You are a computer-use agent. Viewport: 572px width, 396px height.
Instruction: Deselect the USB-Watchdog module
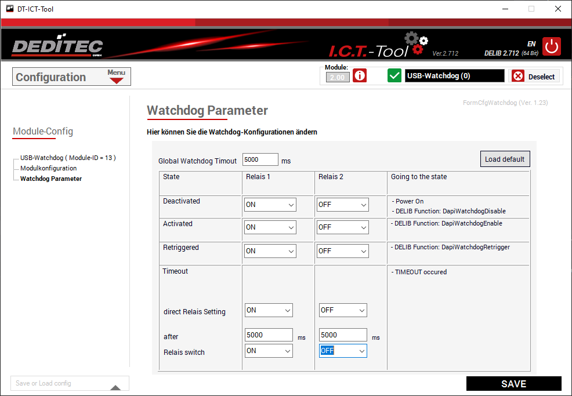click(534, 77)
